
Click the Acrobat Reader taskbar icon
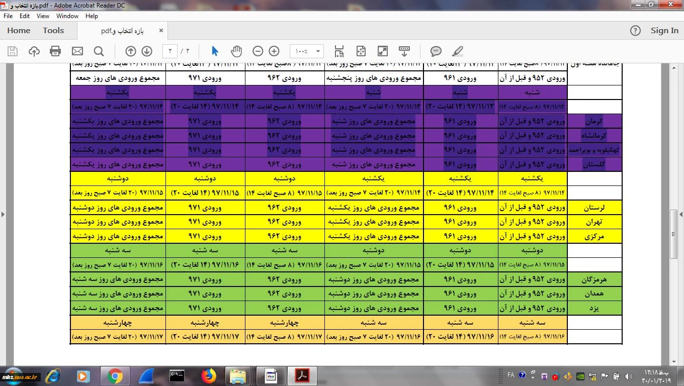(x=302, y=376)
